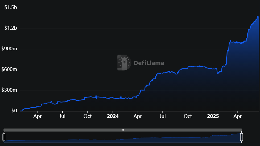The height and width of the screenshot is (146, 260).
Task: Click the $600m y-axis label
Action: pos(9,69)
